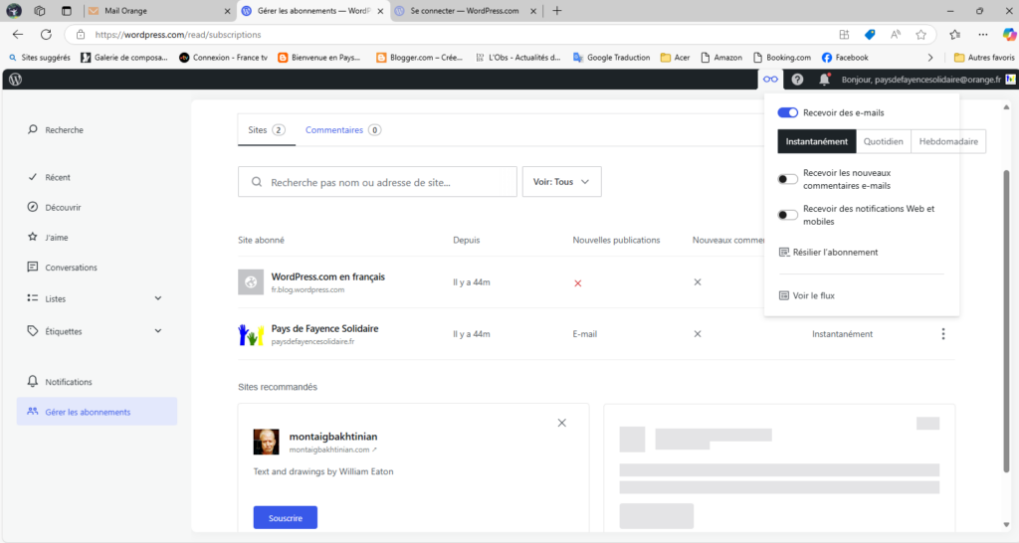Select the Quotidien email frequency option

pos(883,141)
